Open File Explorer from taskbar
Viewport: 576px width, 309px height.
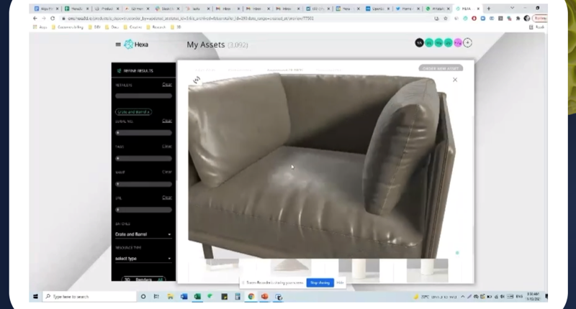point(170,297)
